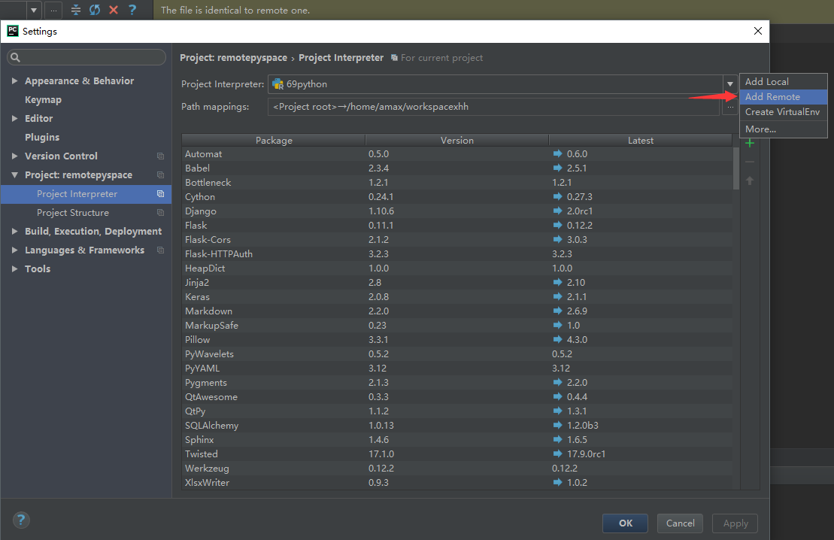Click the settings search input field
Image resolution: width=834 pixels, height=540 pixels.
pyautogui.click(x=86, y=57)
